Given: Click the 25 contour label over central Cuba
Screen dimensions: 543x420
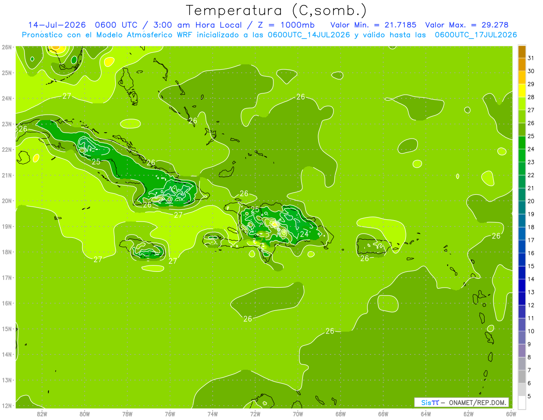Looking at the screenshot, I should coord(96,162).
